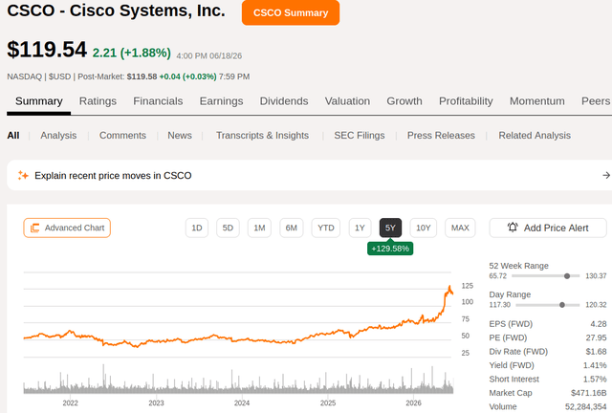The height and width of the screenshot is (413, 612).
Task: Click the day low value 117.30
Action: 499,305
